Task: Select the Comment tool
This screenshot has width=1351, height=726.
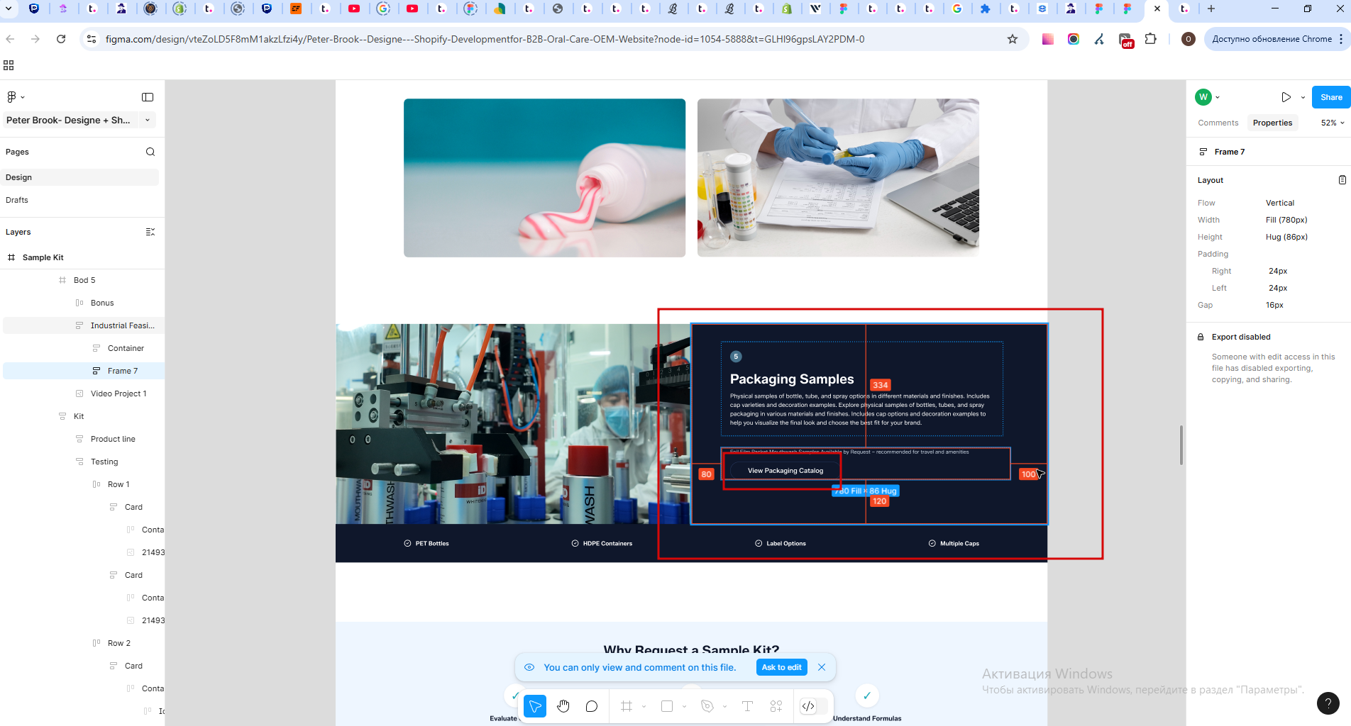Action: pyautogui.click(x=592, y=706)
